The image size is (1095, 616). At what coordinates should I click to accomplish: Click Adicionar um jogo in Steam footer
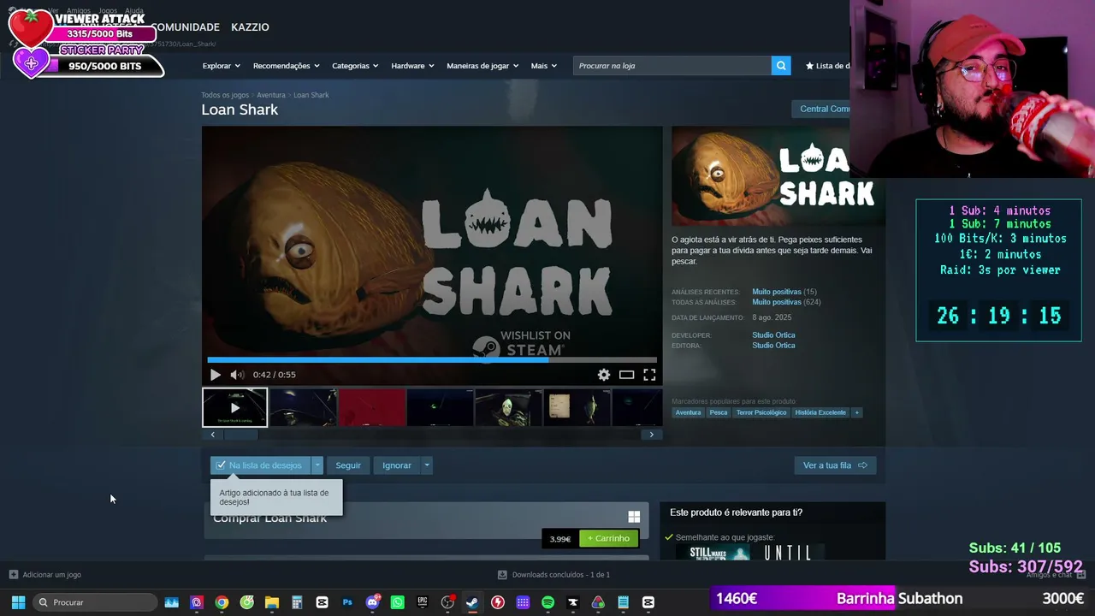[52, 575]
